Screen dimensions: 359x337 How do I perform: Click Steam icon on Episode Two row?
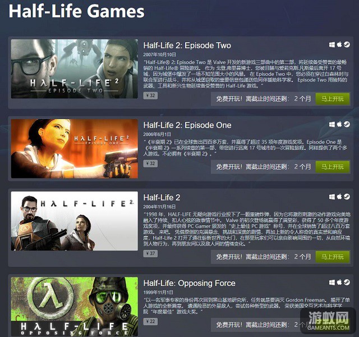coord(347,45)
